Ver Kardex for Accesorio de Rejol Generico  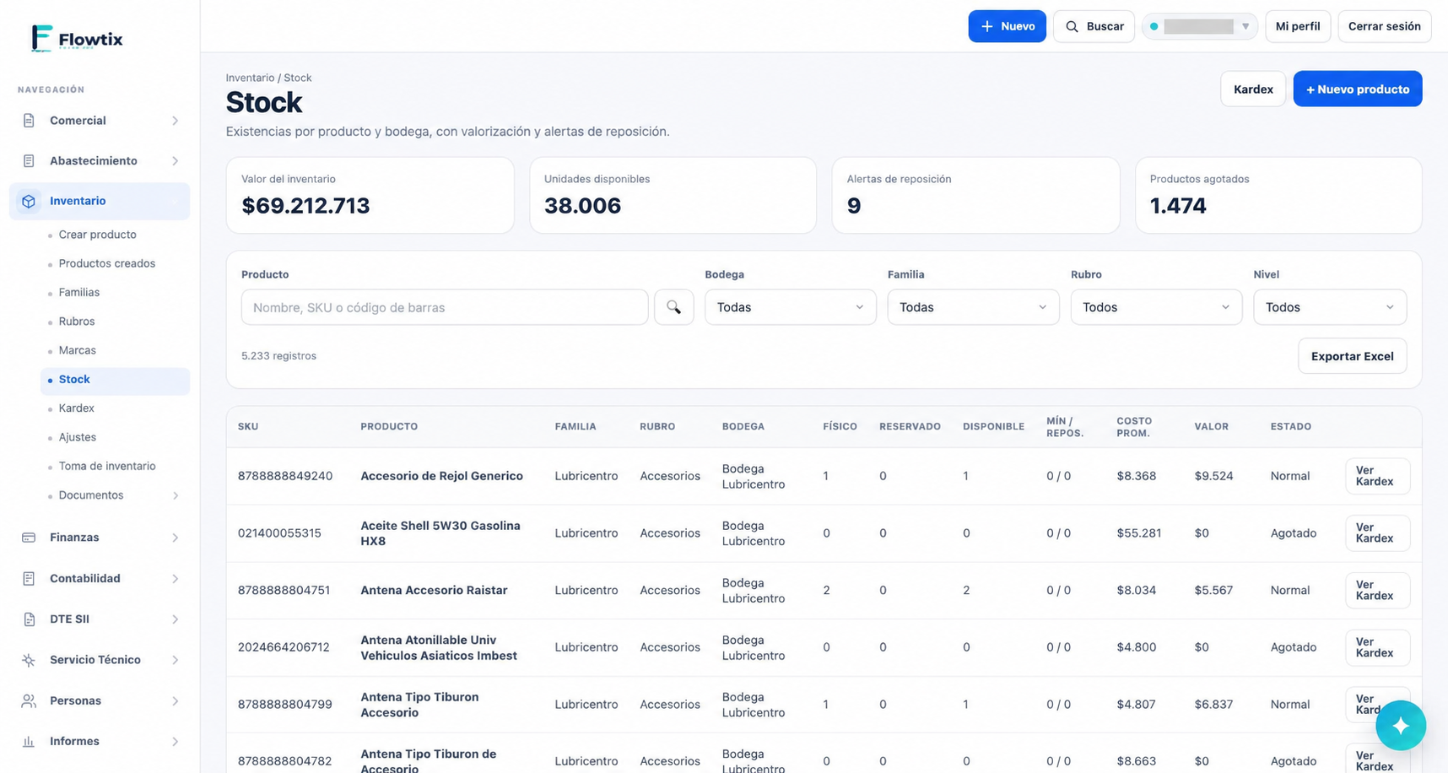coord(1377,476)
